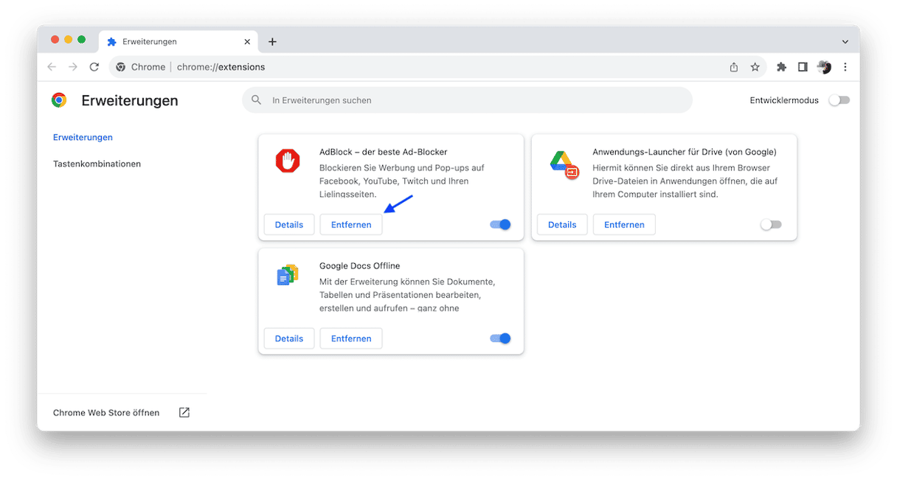The width and height of the screenshot is (897, 480).
Task: Click the Google Docs Offline icon
Action: (x=288, y=275)
